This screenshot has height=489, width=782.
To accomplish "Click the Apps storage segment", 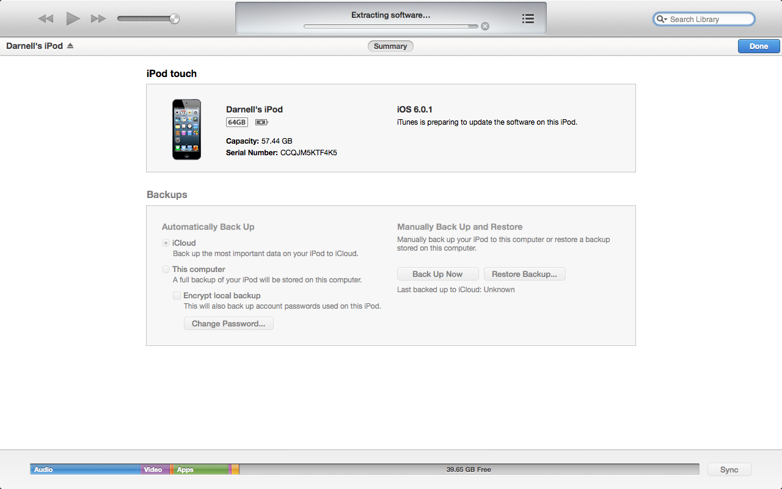I will 201,469.
